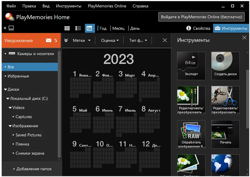Click the notifications envelope icon

(49, 41)
